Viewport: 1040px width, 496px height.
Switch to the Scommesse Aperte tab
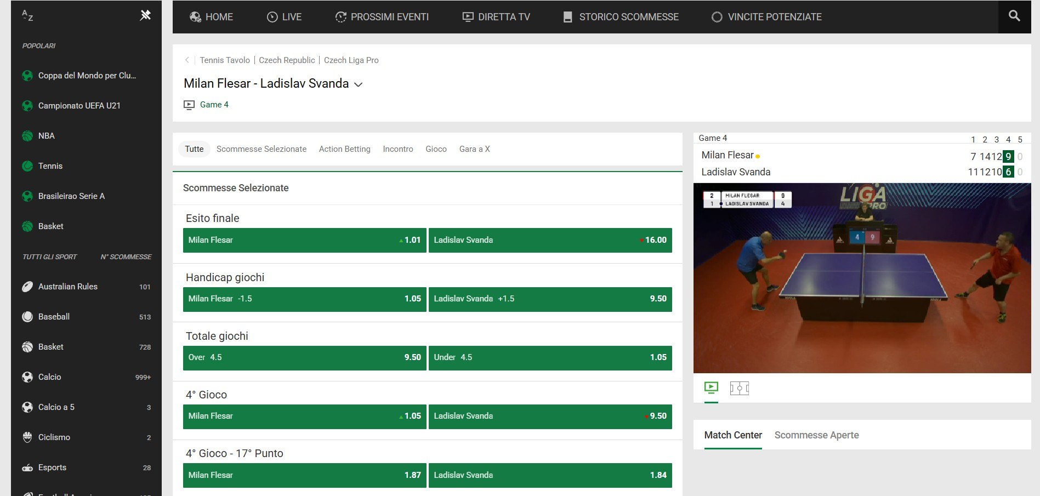click(x=816, y=435)
